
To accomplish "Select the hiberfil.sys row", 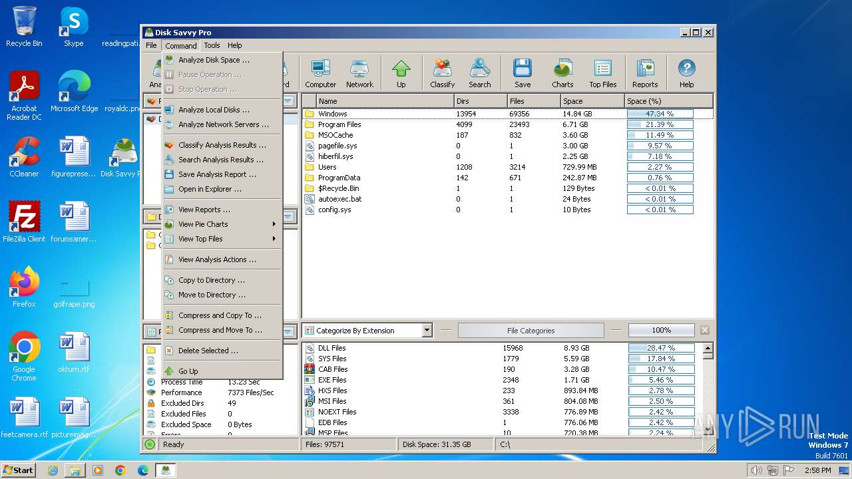I will tap(508, 156).
